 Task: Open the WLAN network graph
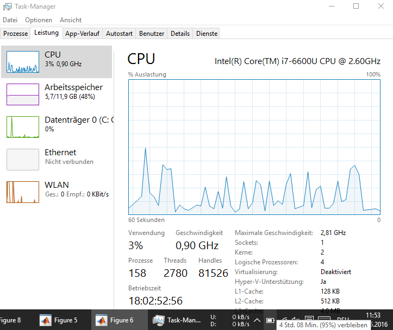(23, 192)
